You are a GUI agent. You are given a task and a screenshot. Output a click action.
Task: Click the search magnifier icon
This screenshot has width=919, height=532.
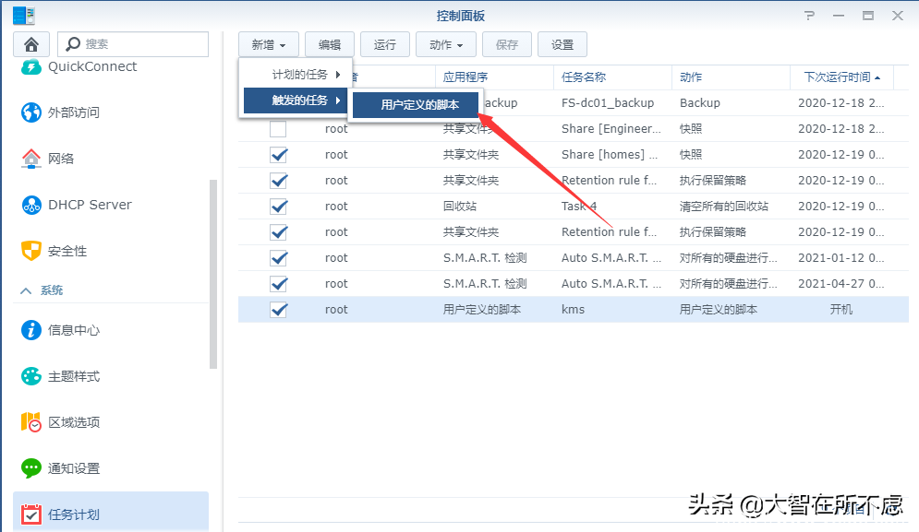pyautogui.click(x=73, y=44)
